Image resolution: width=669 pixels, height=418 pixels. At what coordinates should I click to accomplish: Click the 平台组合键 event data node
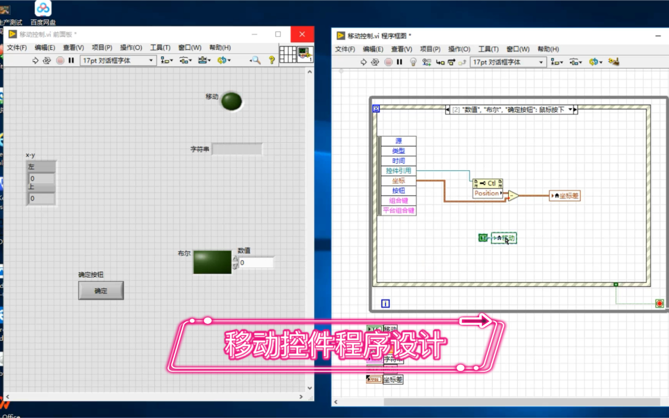click(x=398, y=210)
